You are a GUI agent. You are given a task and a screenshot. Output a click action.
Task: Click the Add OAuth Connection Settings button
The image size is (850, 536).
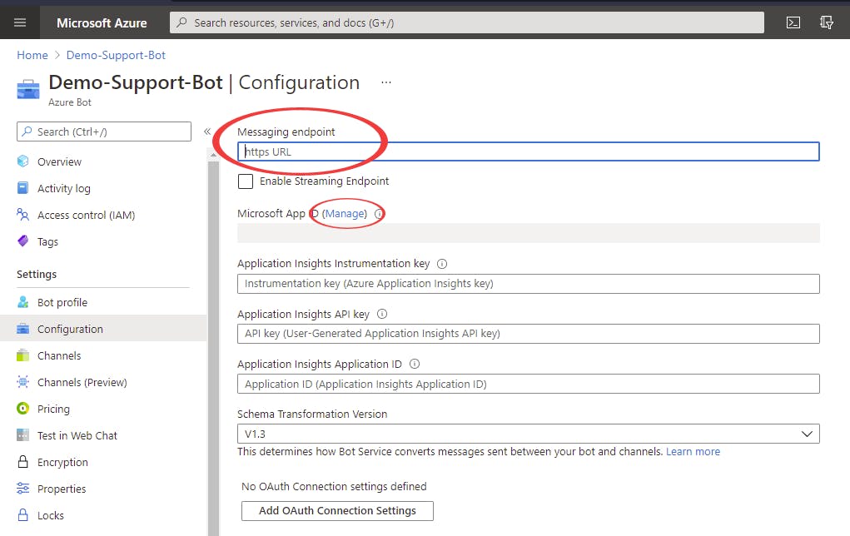[x=337, y=510]
